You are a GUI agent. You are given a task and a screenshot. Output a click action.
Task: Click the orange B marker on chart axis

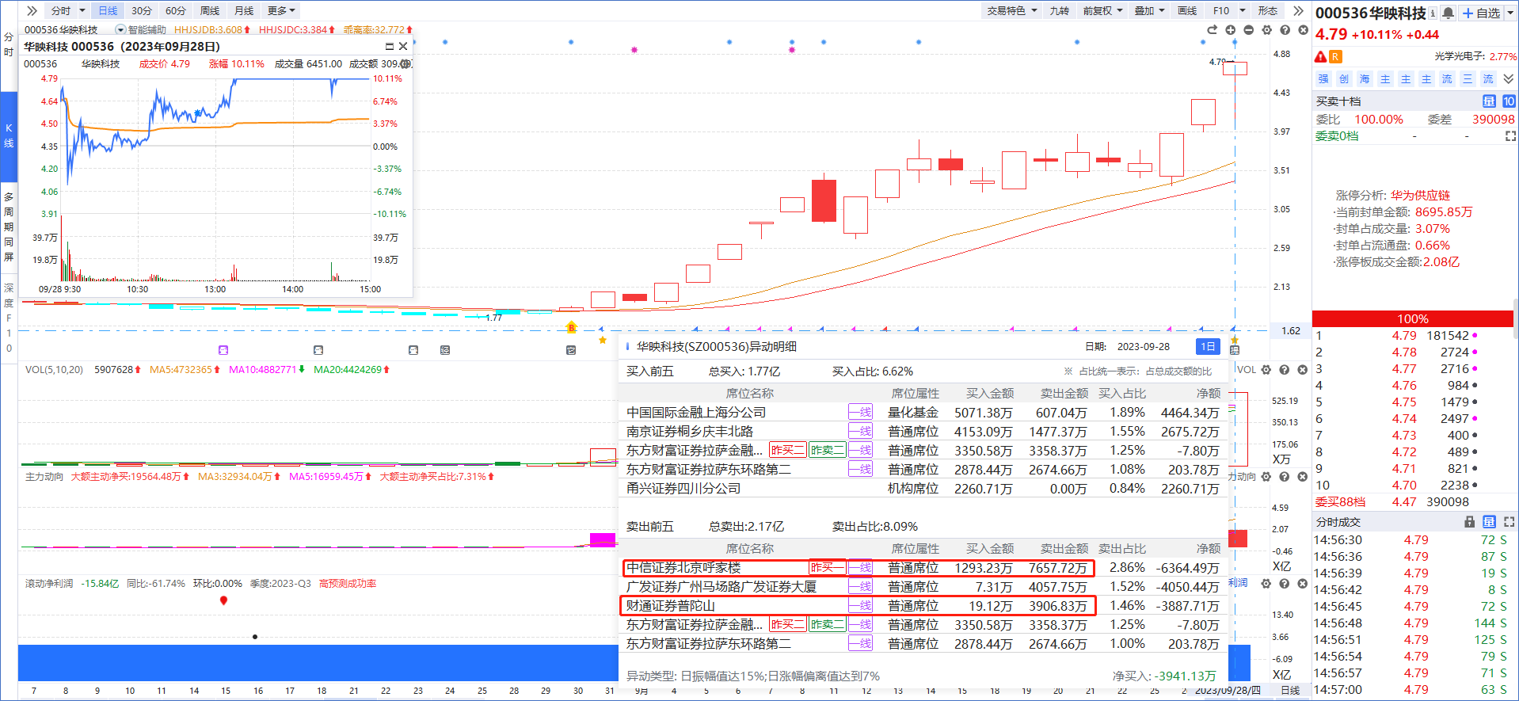(571, 328)
